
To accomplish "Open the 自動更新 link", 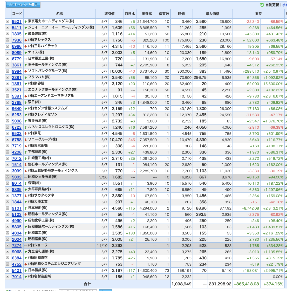I will tap(272, 5).
